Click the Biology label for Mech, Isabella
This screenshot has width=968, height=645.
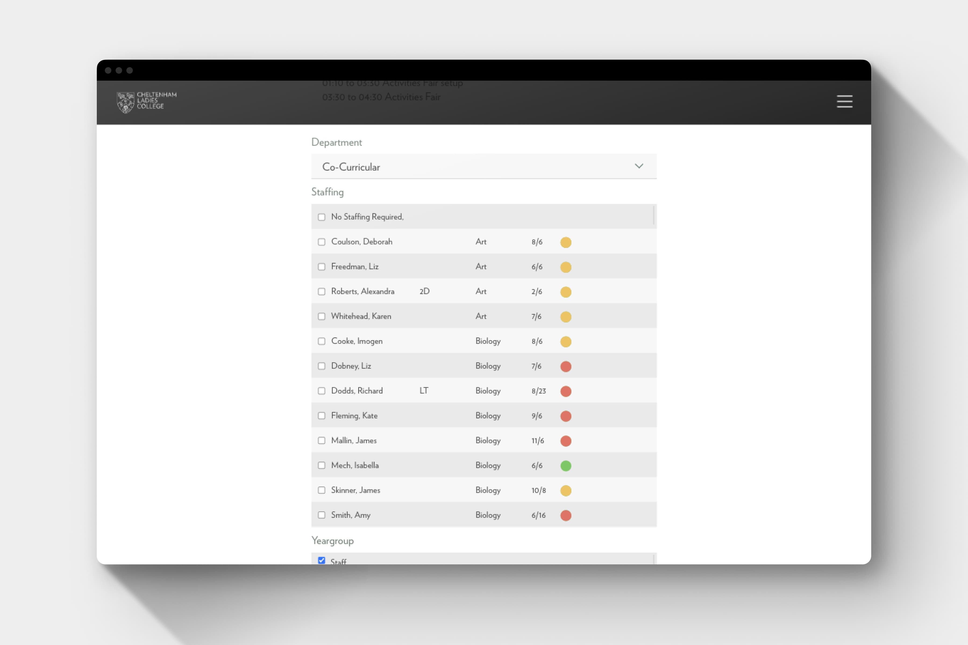(x=488, y=466)
